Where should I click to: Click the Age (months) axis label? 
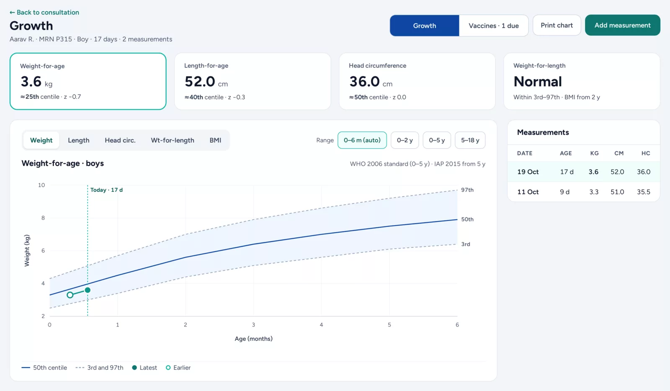254,339
